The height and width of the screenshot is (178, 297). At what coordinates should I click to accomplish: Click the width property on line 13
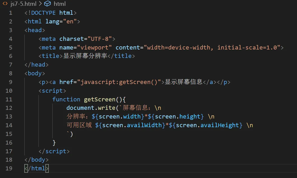132,117
